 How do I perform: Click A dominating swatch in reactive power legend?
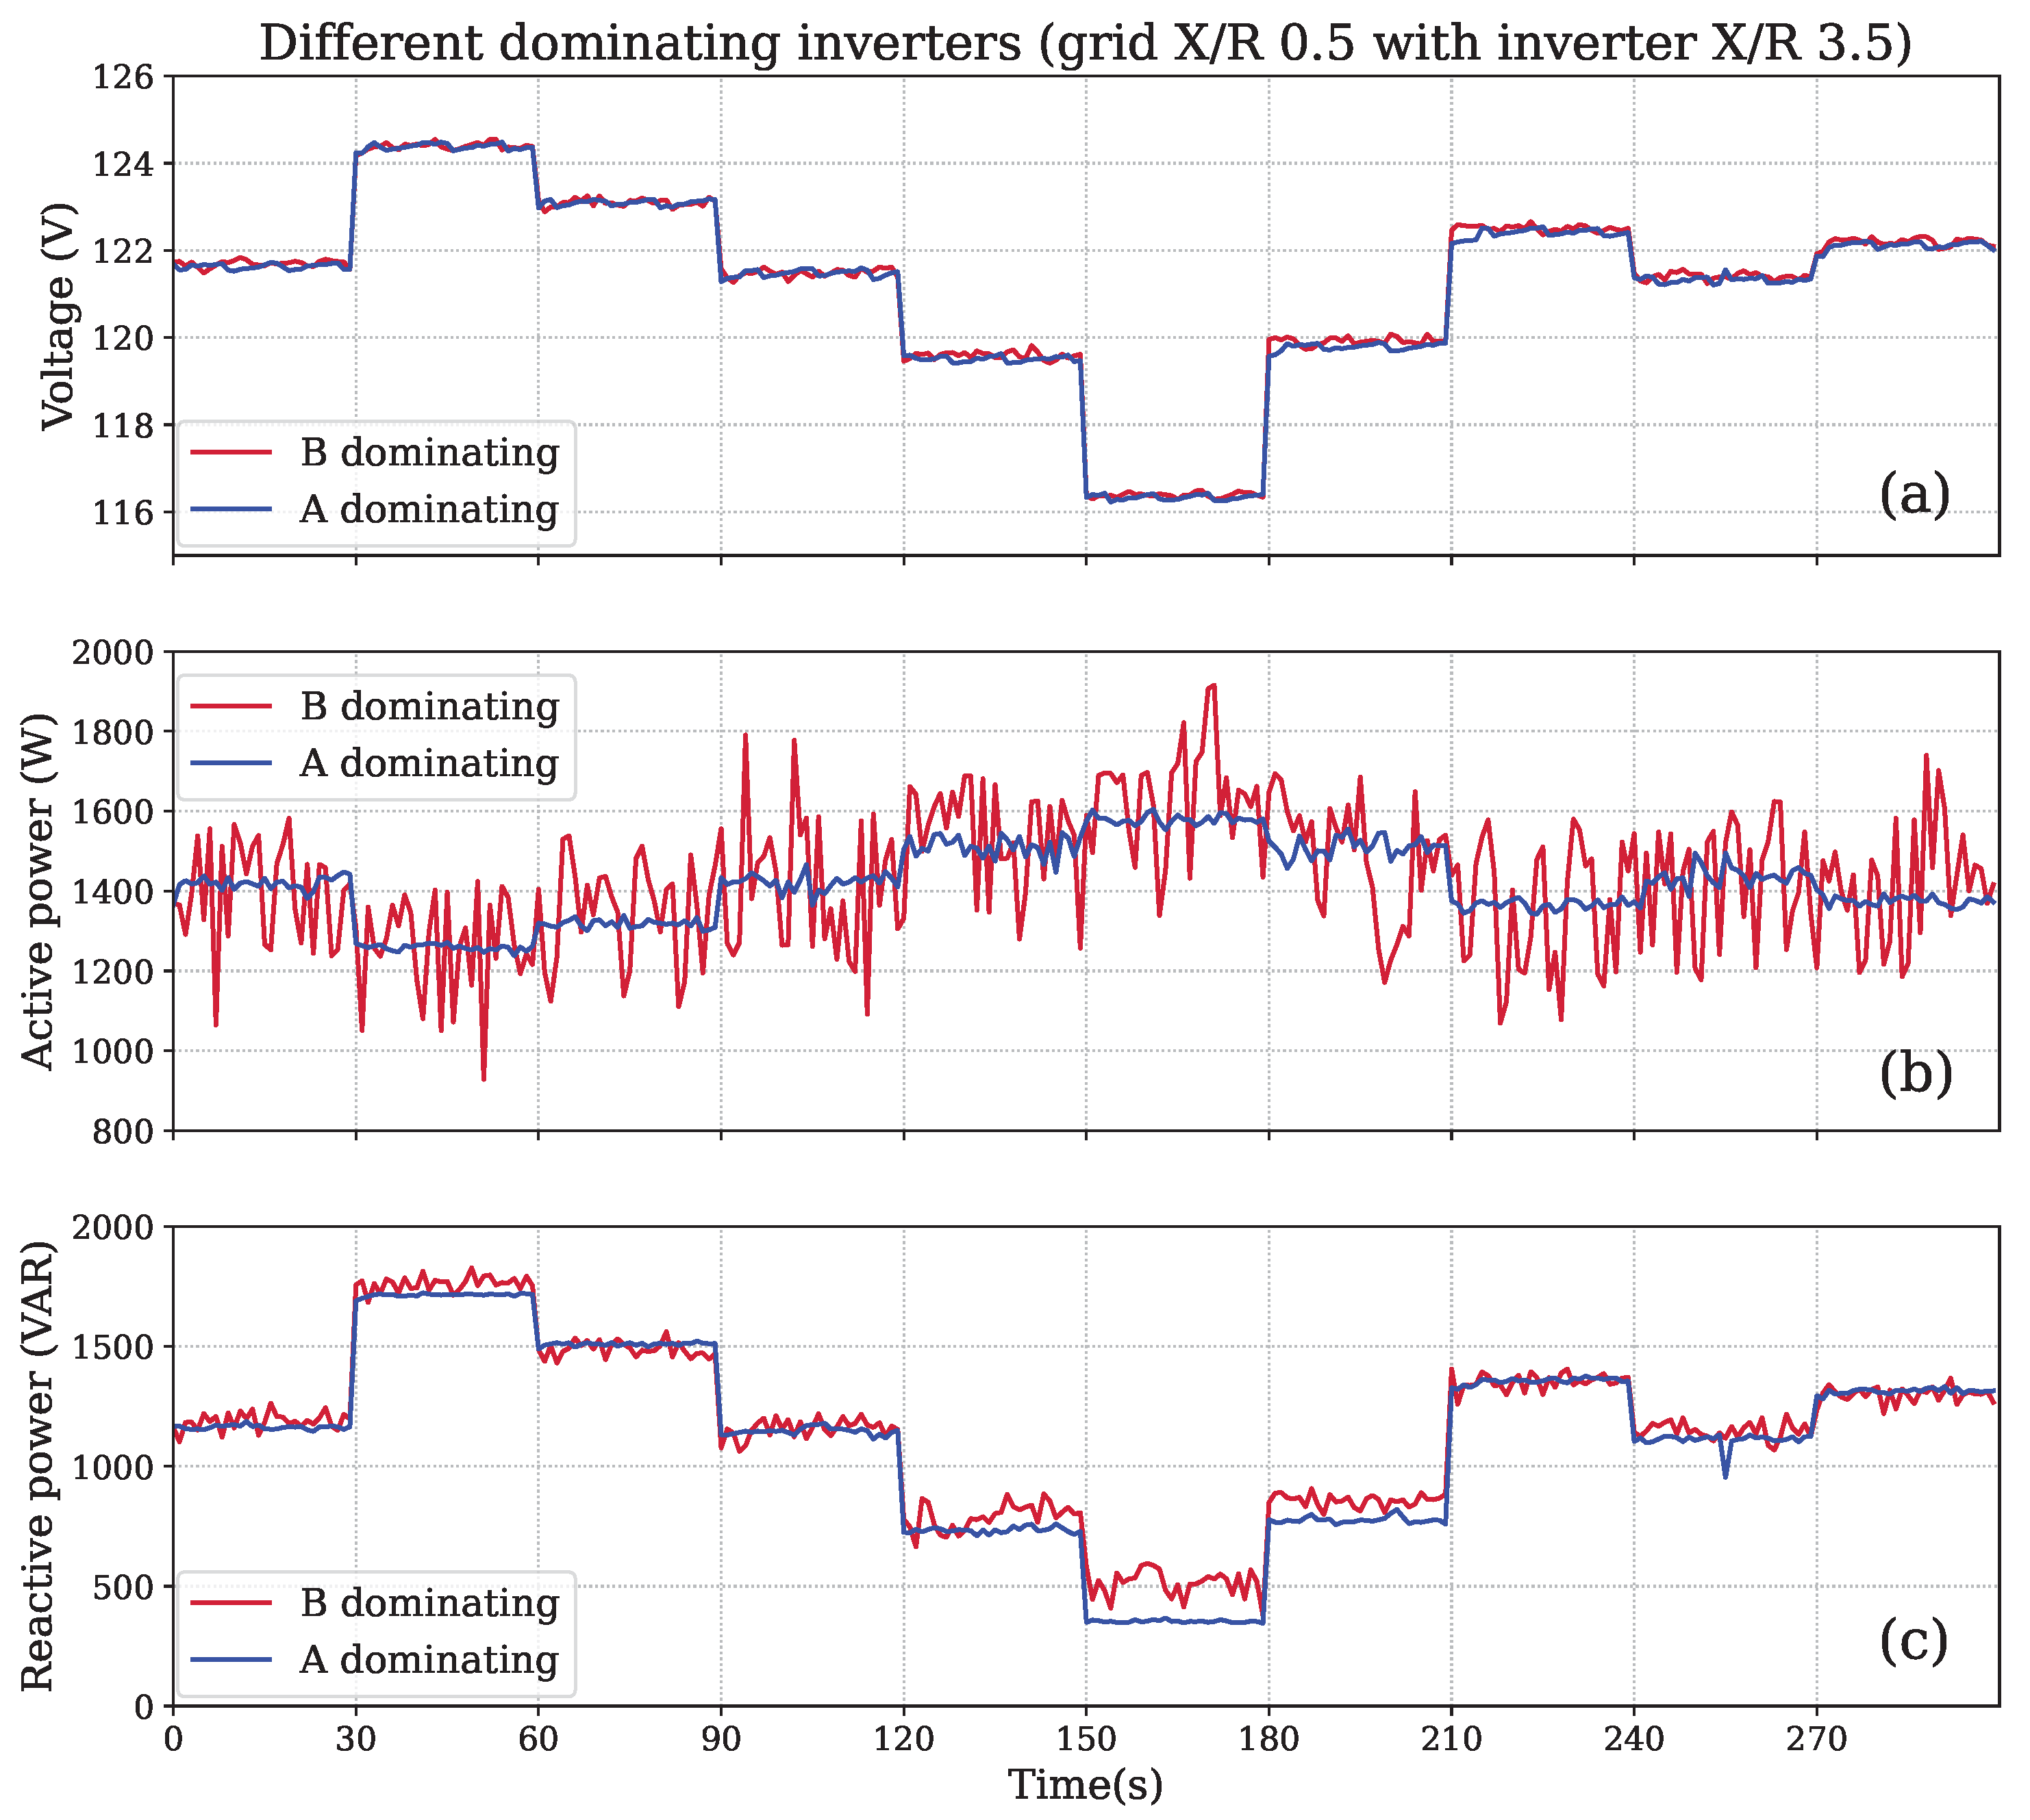click(231, 1659)
